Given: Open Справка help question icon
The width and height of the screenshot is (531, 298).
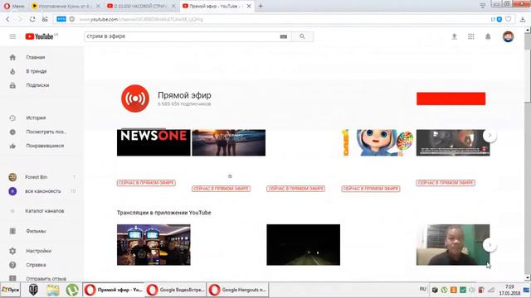Looking at the screenshot, I should [12, 265].
